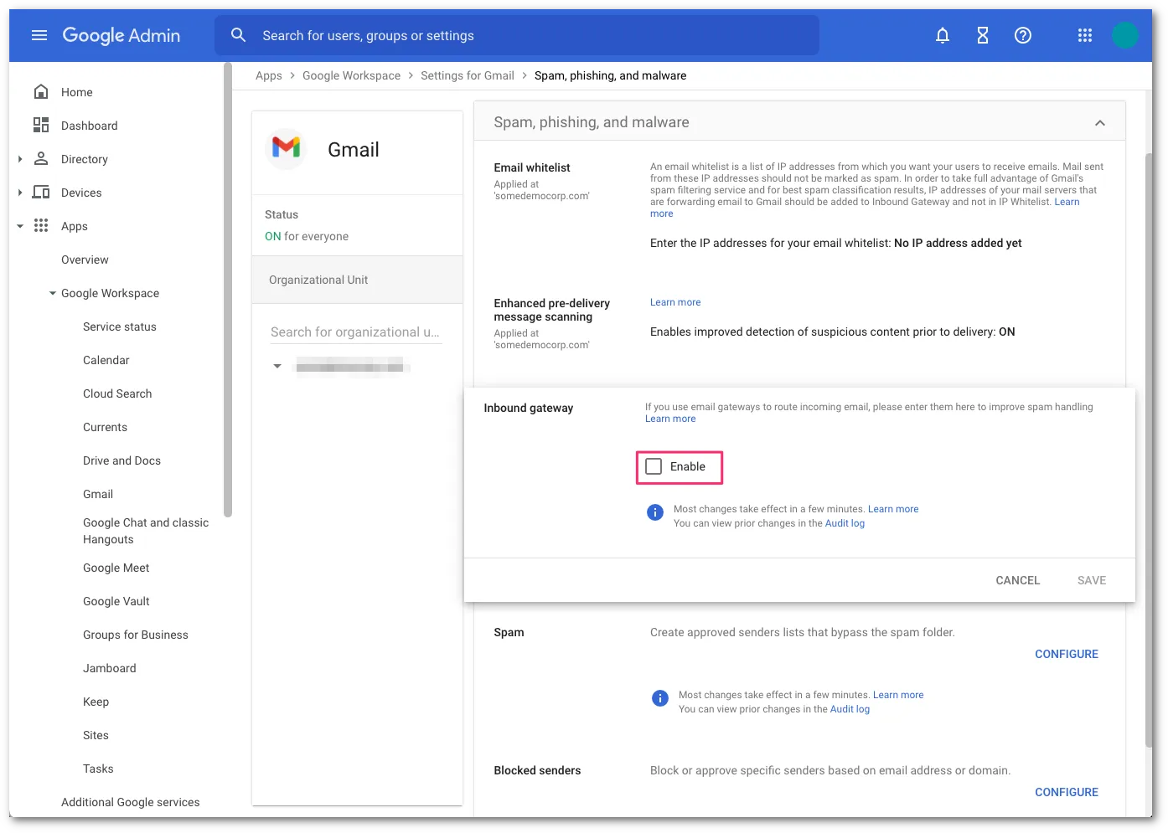Open the Help question mark icon
This screenshot has height=833, width=1168.
click(x=1022, y=35)
